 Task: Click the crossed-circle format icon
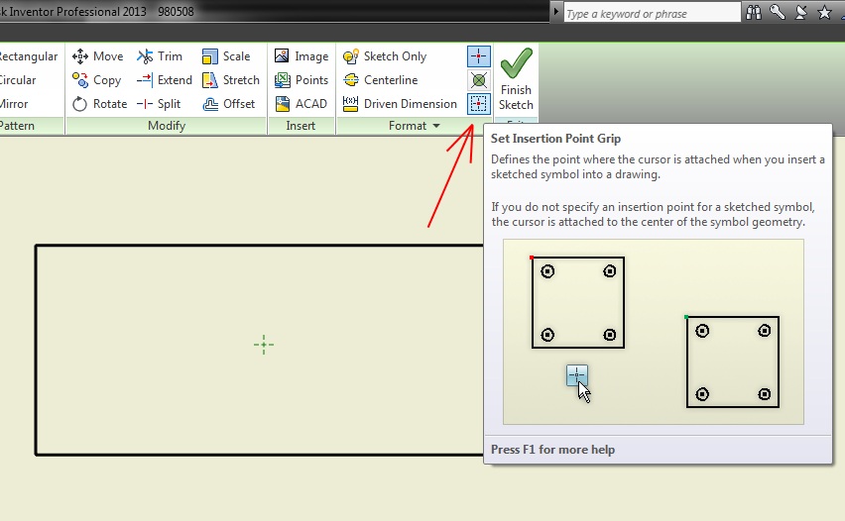pyautogui.click(x=479, y=80)
